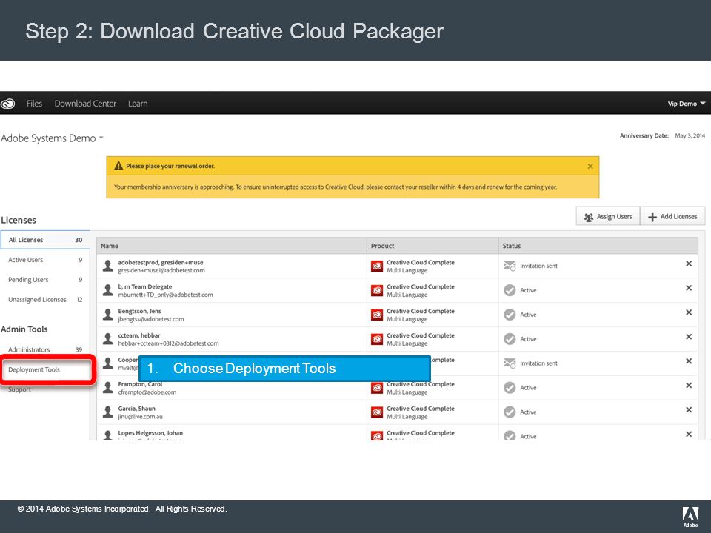Click active checkmark icon for Garcia, Shaun

pos(510,412)
